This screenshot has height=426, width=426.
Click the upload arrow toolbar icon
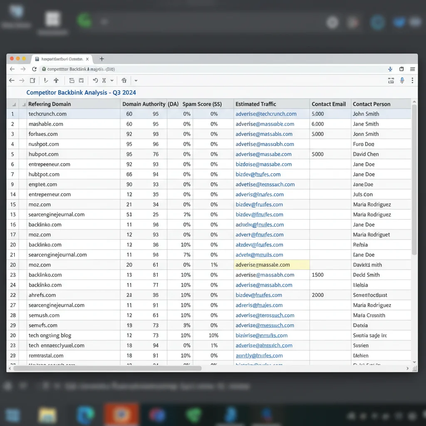pos(56,80)
